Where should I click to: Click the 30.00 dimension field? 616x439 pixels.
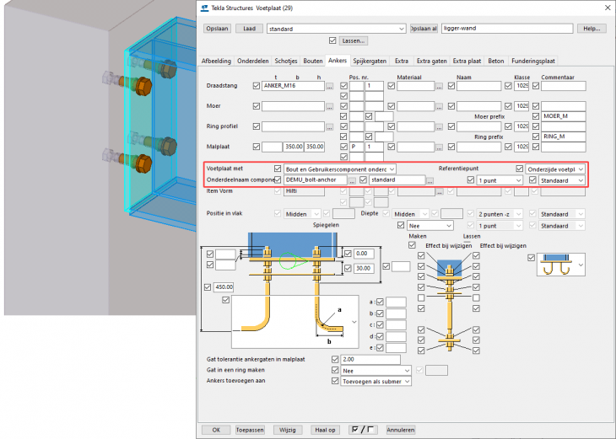[x=364, y=269]
